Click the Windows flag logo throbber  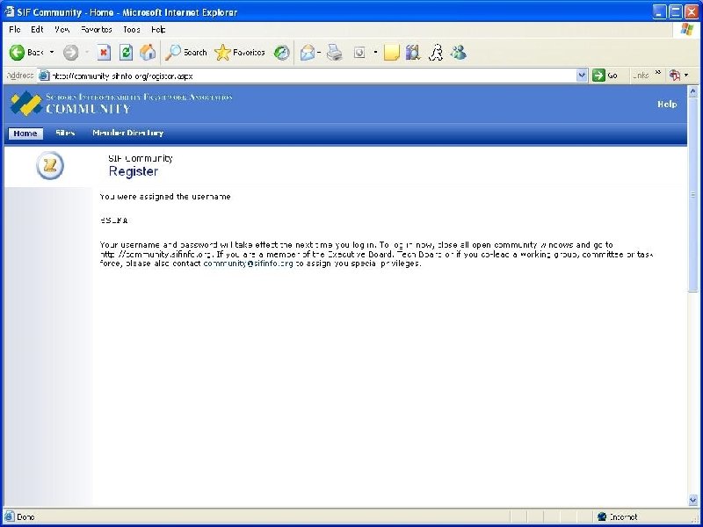(686, 30)
